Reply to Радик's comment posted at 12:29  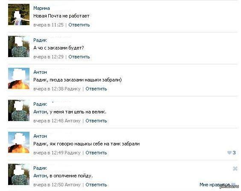pos(79,57)
